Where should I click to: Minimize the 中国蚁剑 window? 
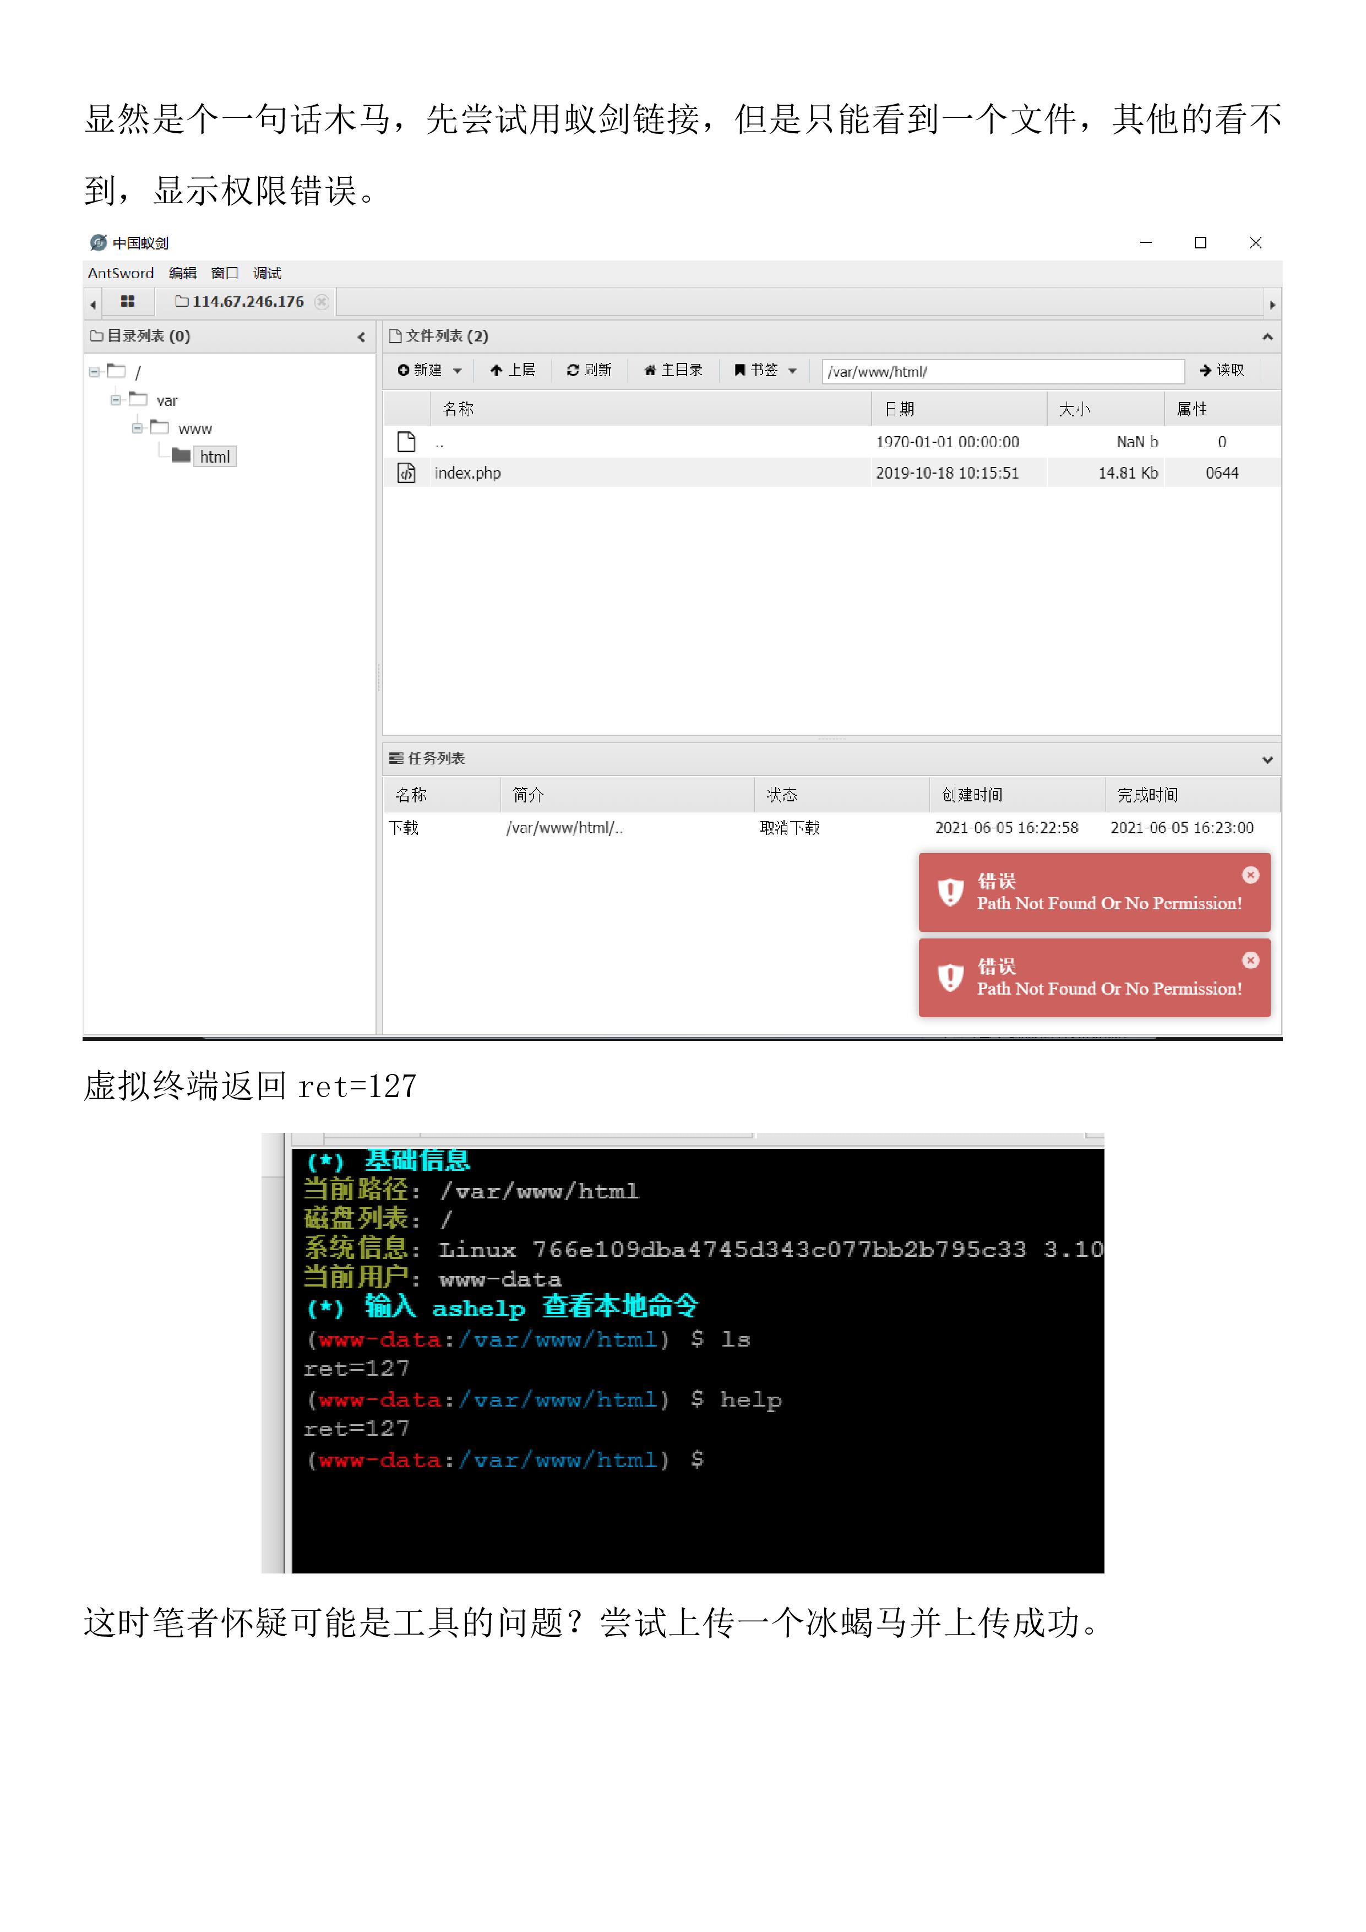(1146, 242)
